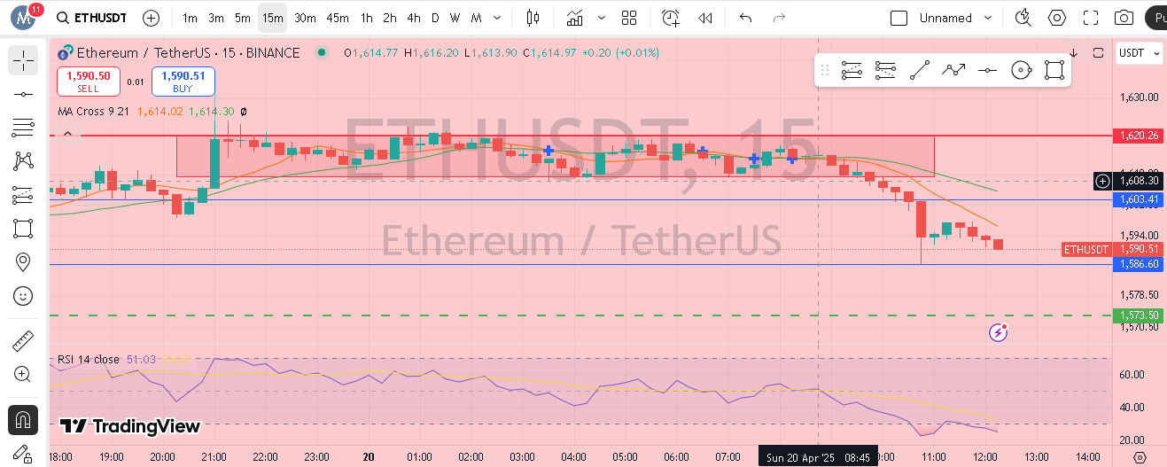Open indicator templates grid icon

[x=629, y=18]
